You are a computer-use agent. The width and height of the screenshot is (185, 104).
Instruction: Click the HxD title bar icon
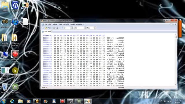coord(42,21)
